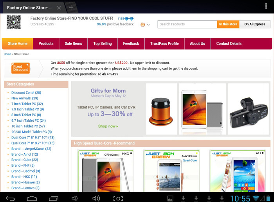Image resolution: width=274 pixels, height=205 pixels.
Task: Click the orange smiley face icon
Action: (143, 25)
